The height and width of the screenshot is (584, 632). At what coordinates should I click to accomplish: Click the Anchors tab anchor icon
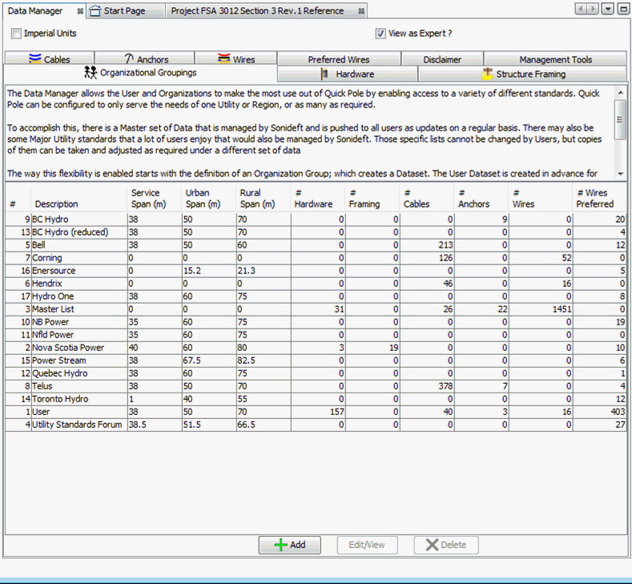tap(129, 58)
